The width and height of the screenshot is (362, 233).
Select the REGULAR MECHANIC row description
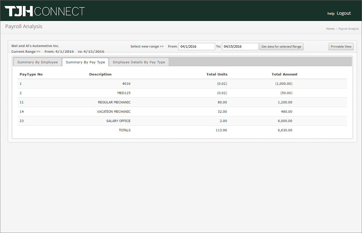pyautogui.click(x=114, y=102)
